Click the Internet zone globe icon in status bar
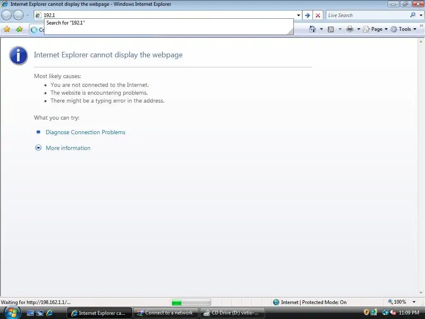 276,302
